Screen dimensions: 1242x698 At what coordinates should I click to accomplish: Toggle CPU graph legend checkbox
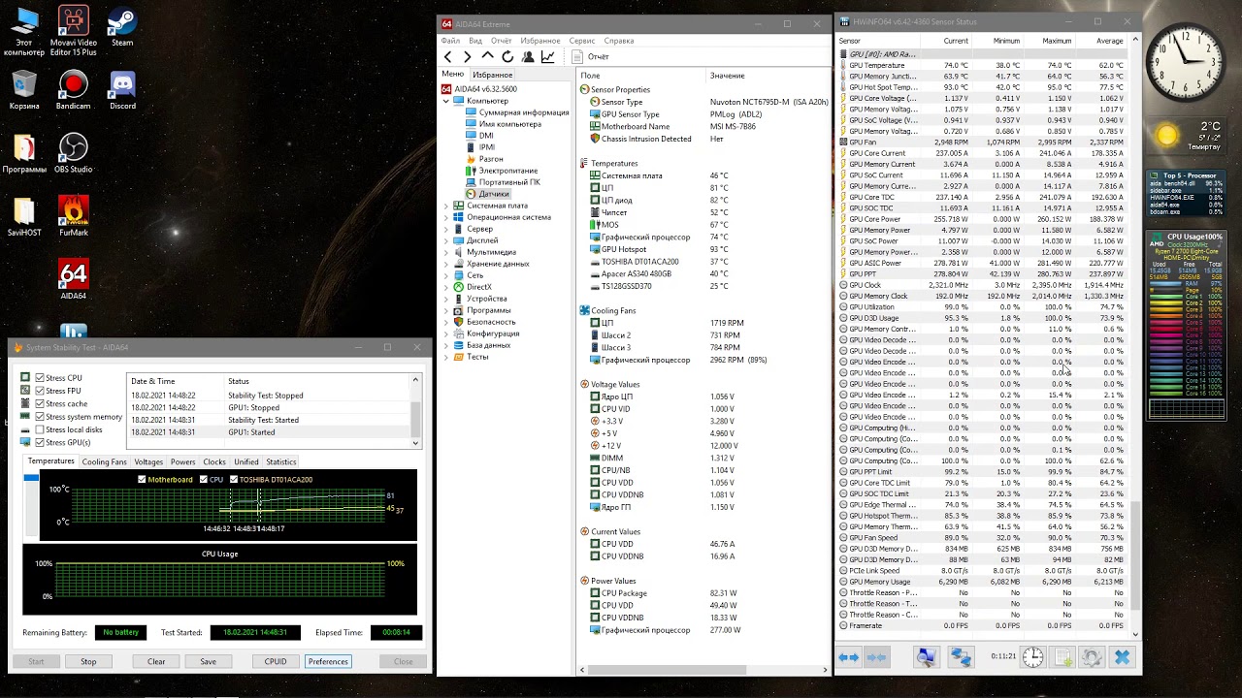point(204,479)
